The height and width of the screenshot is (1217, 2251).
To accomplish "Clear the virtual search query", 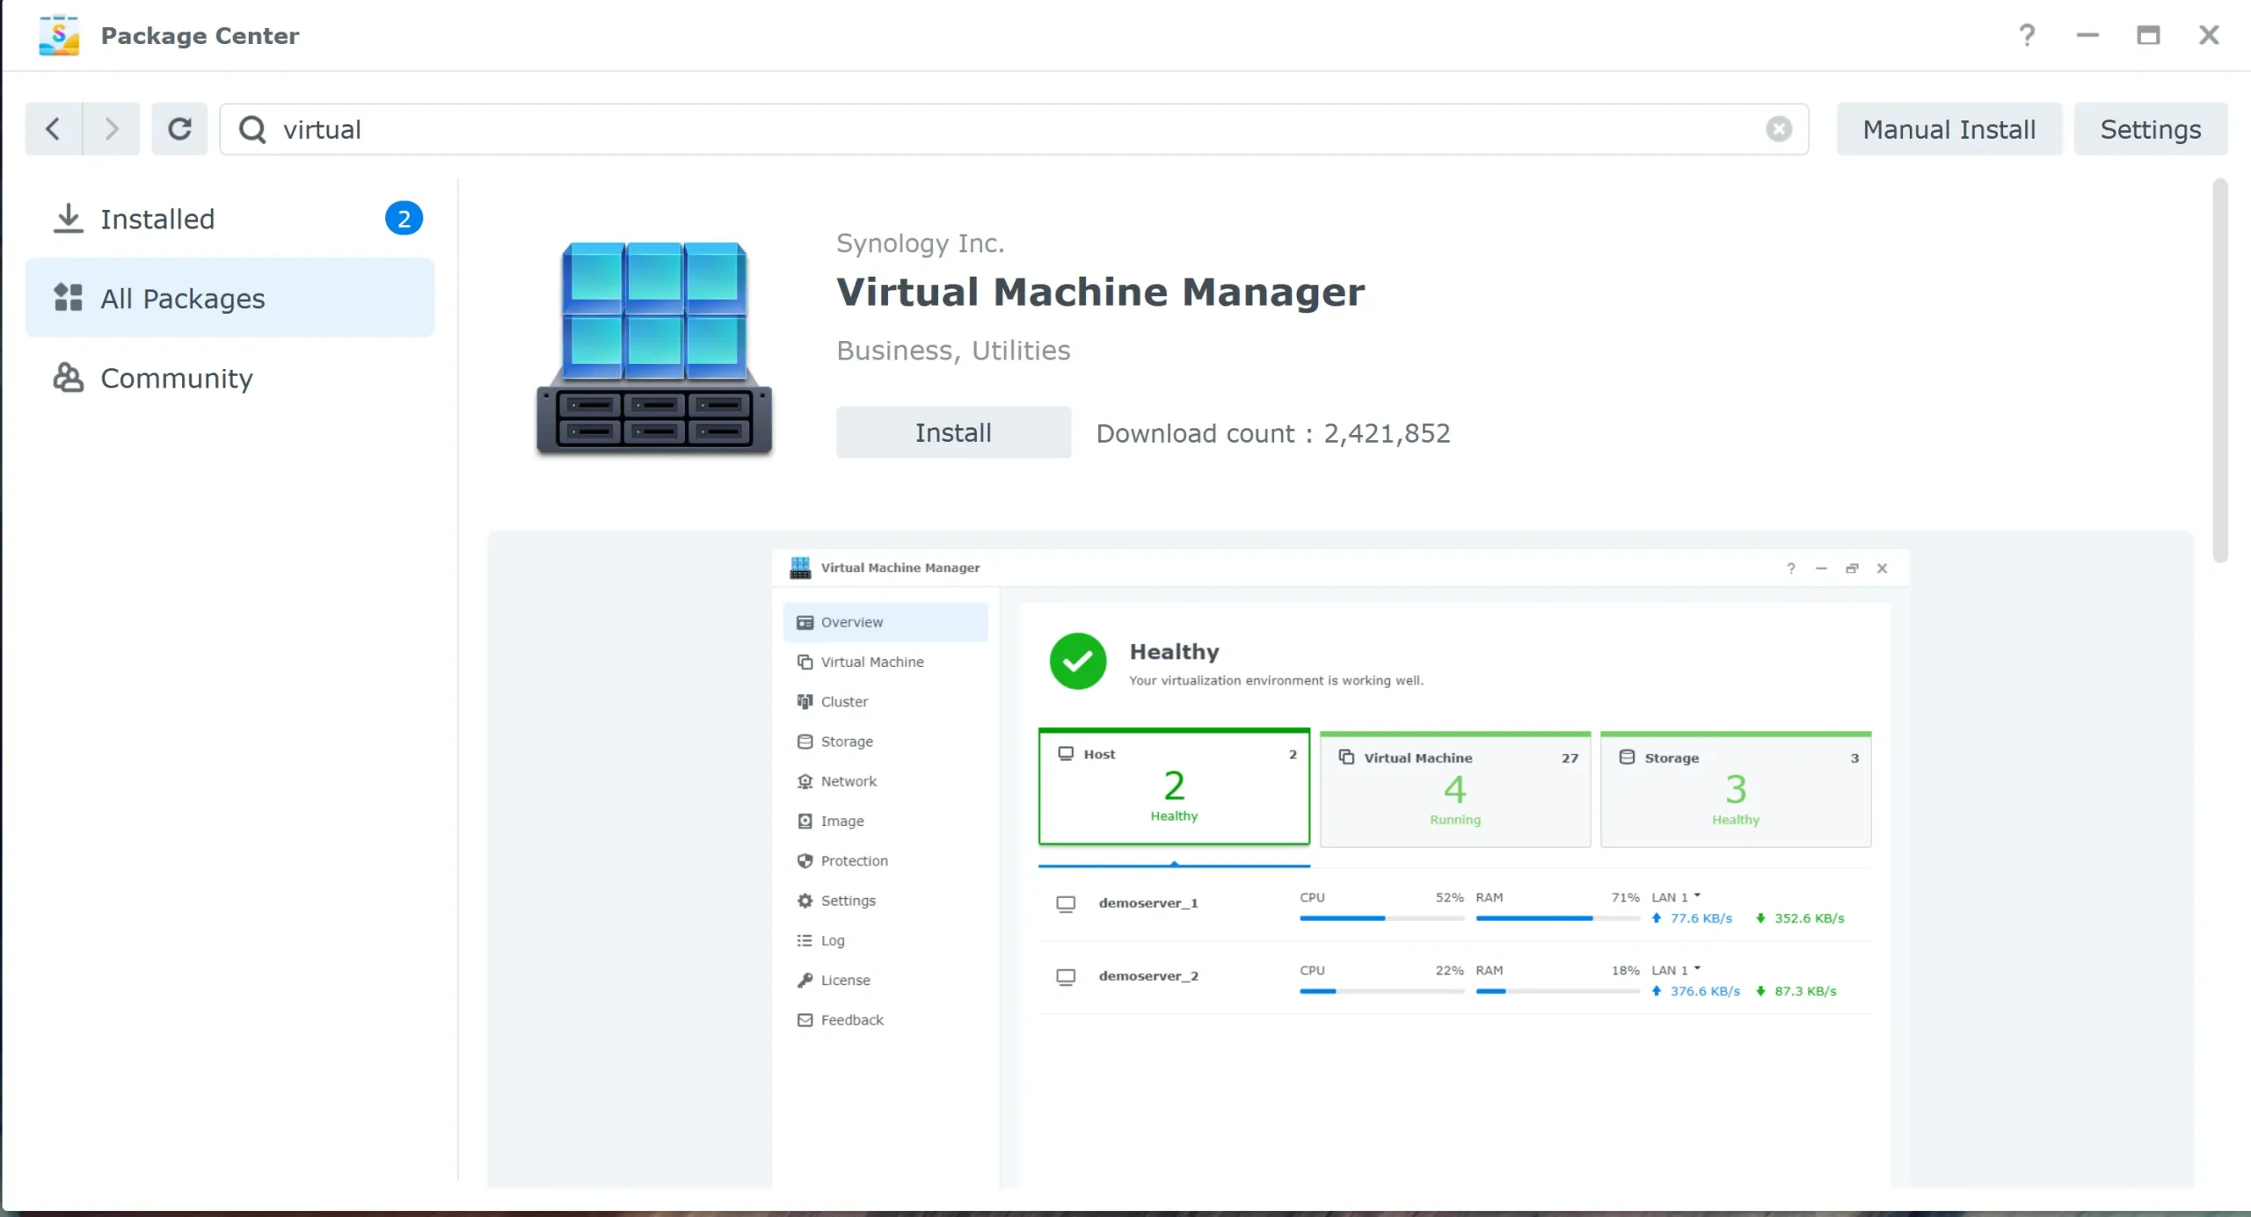I will tap(1779, 128).
